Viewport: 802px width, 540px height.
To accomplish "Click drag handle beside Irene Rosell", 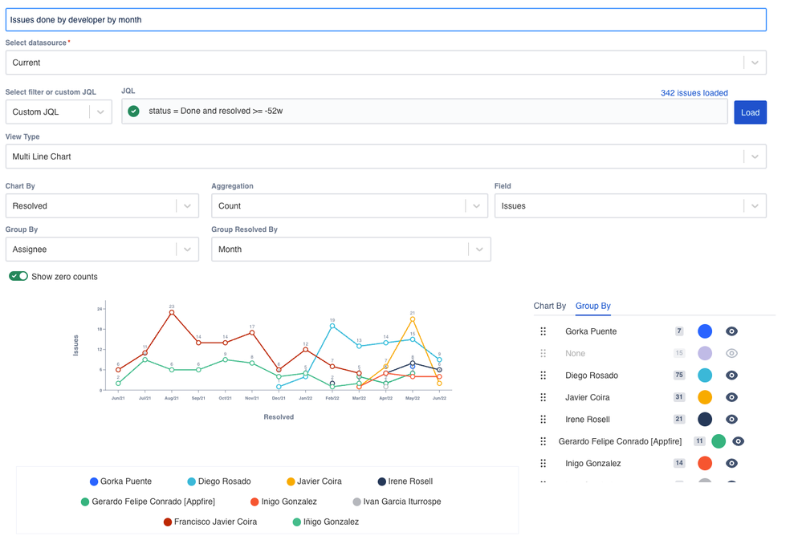I will (x=543, y=420).
